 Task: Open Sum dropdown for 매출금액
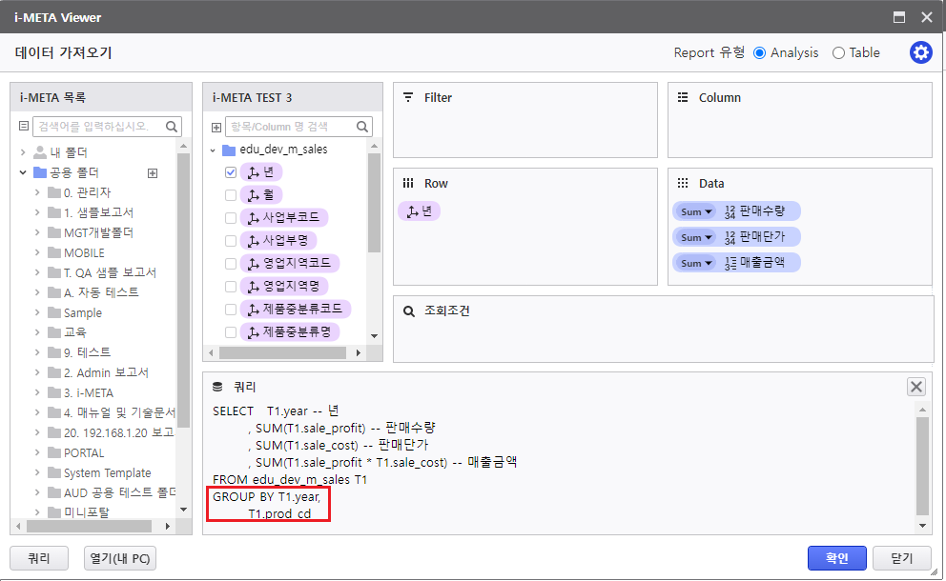pyautogui.click(x=697, y=263)
